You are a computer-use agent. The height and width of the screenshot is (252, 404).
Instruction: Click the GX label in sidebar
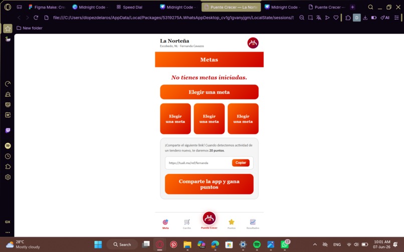point(8,222)
